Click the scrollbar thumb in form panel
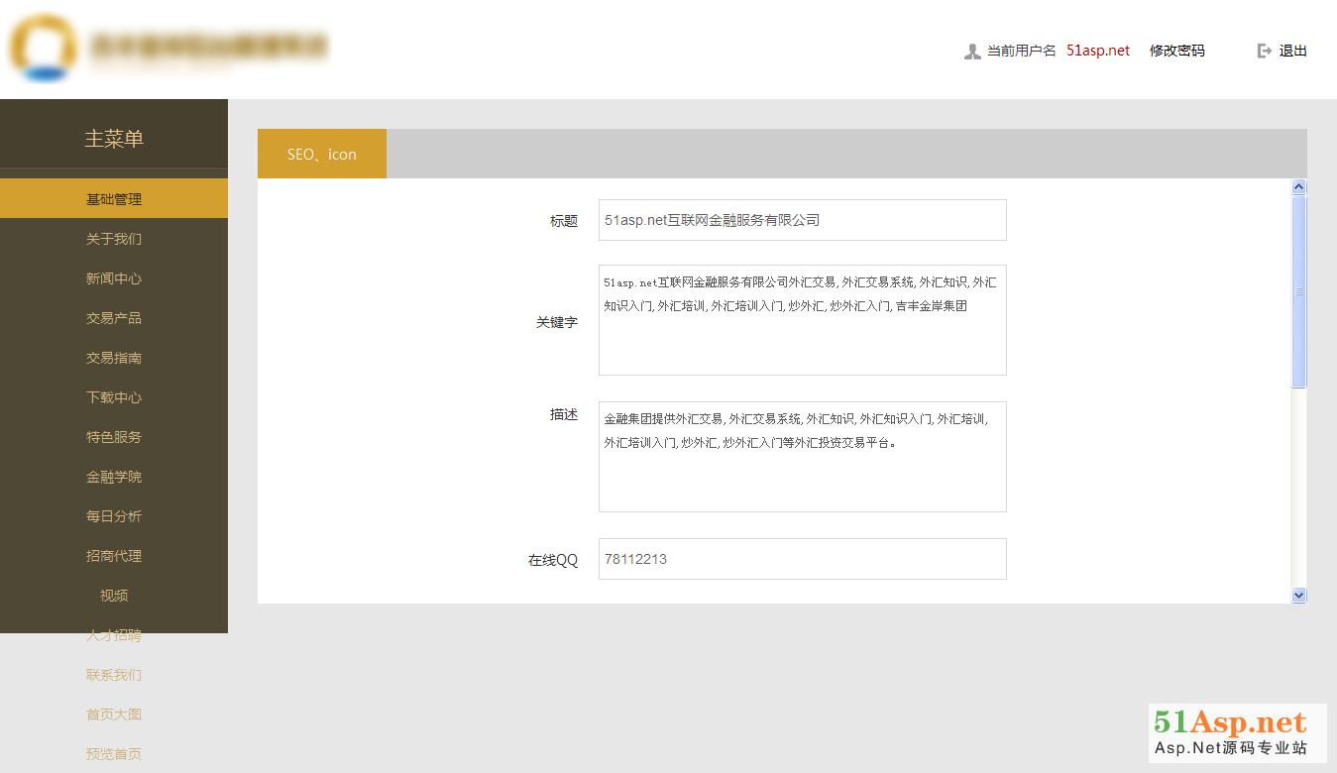 (x=1298, y=291)
